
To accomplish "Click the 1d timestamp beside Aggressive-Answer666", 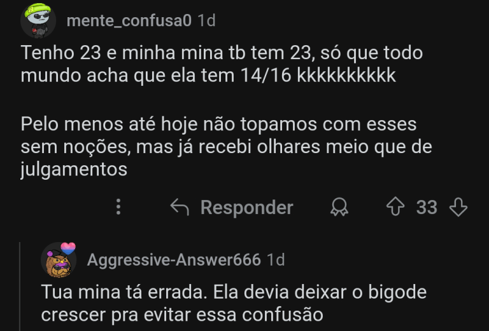I will click(x=276, y=260).
